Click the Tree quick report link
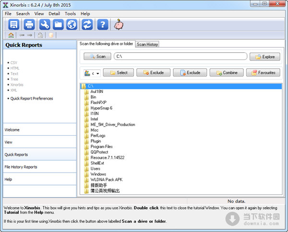The width and height of the screenshot is (288, 232). 14,79
